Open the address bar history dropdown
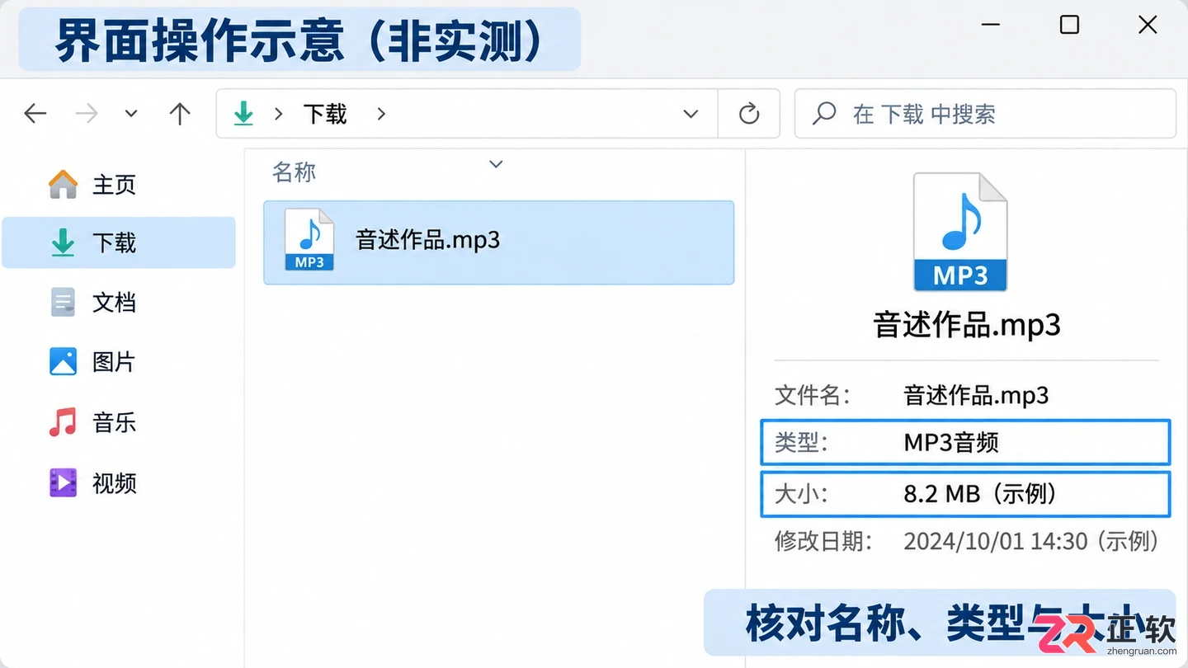This screenshot has height=668, width=1188. (x=691, y=114)
